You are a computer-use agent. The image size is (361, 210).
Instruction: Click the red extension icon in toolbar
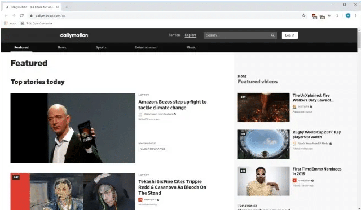(314, 16)
